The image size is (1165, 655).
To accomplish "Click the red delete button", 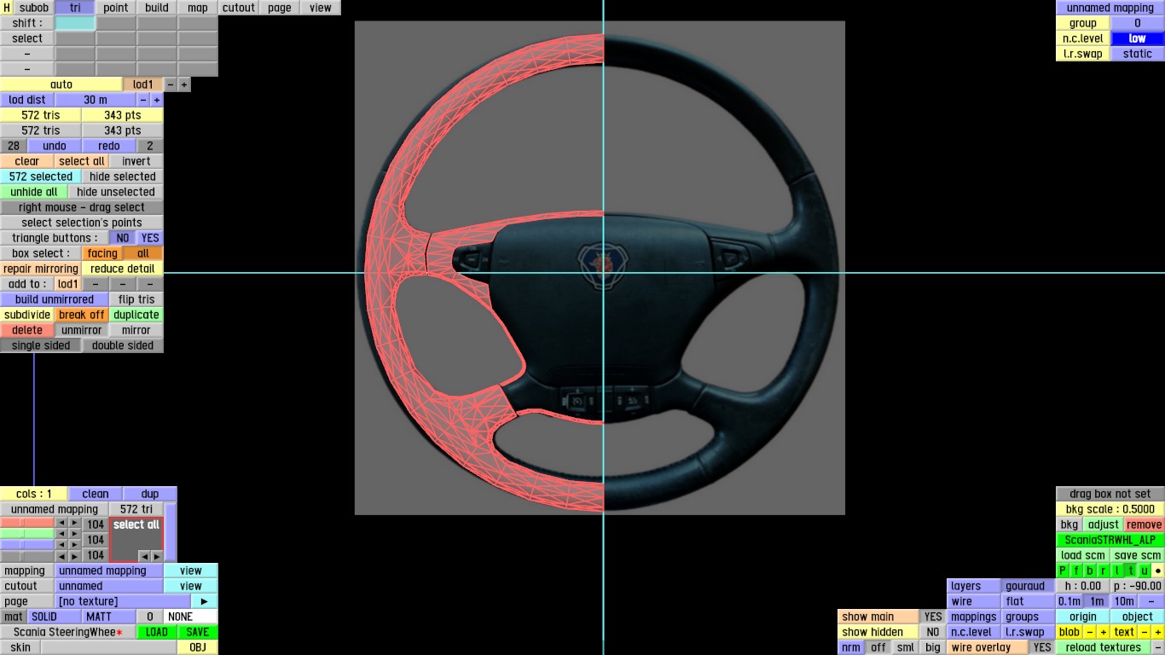I will (27, 330).
